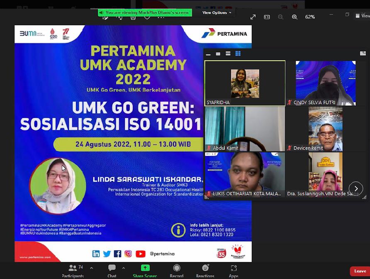Start recording with the Record button
The image size is (370, 279).
(x=177, y=270)
